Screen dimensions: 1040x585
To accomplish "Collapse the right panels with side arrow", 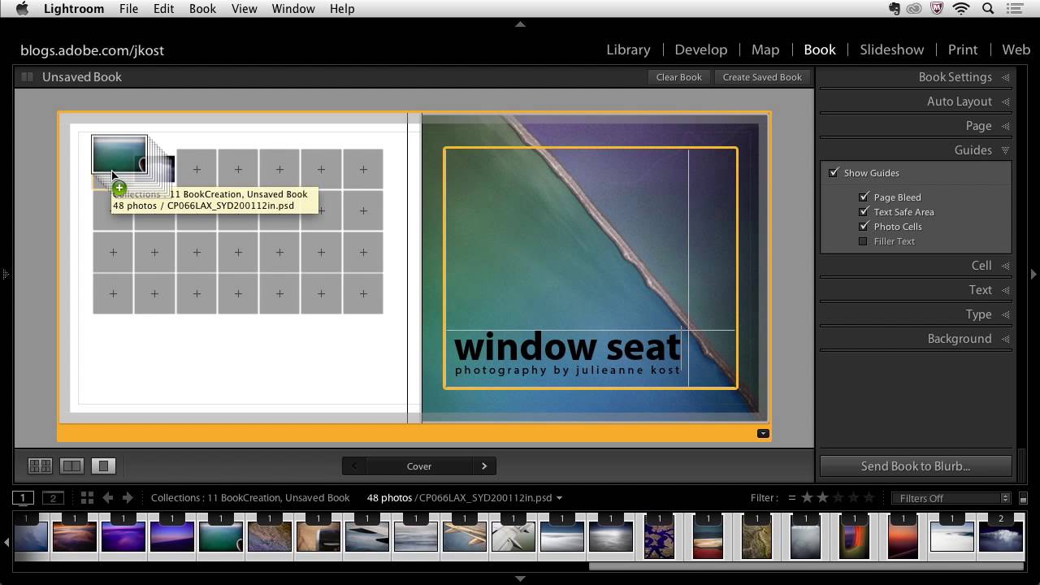I will (x=1033, y=275).
